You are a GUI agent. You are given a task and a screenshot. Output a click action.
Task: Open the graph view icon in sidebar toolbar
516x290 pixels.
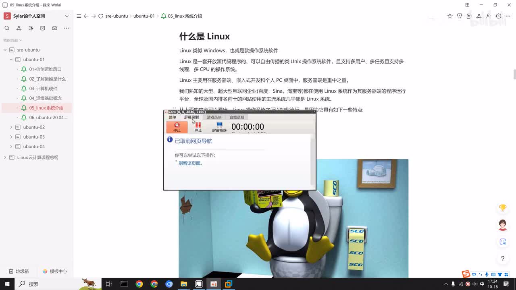pos(19,28)
